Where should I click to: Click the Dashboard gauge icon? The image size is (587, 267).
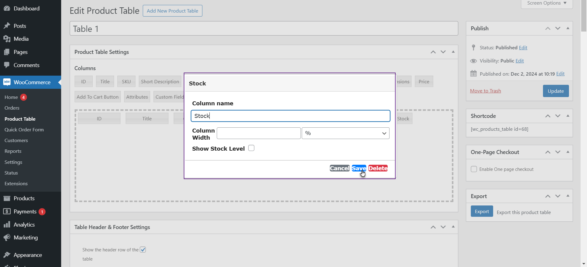click(7, 9)
